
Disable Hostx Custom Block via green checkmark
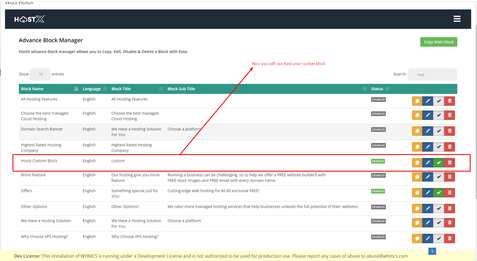pos(439,163)
